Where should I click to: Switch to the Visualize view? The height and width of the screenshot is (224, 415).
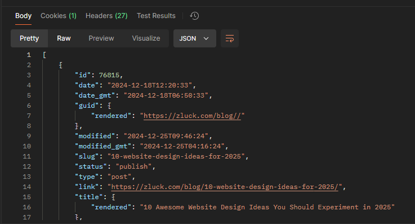pos(146,38)
